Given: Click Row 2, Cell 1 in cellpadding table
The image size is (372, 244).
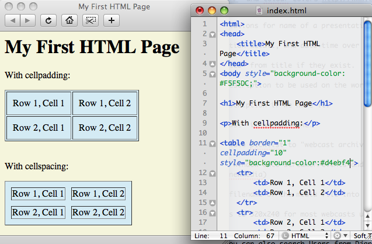Looking at the screenshot, I should coord(39,128).
